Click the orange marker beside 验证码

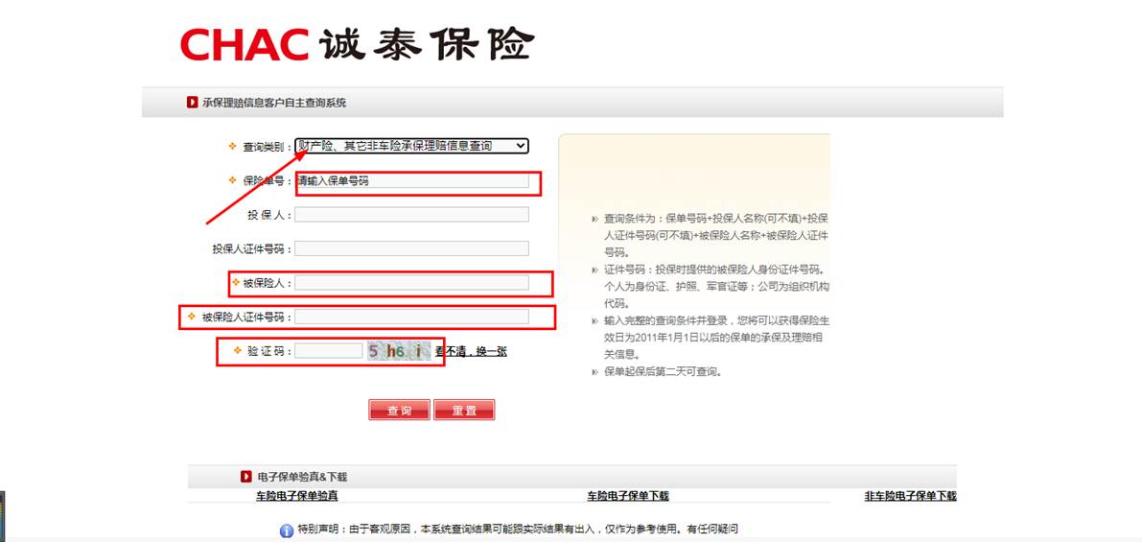click(238, 350)
